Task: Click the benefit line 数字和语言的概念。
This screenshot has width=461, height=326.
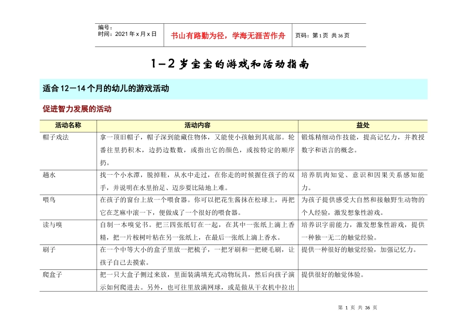Action: coord(330,150)
